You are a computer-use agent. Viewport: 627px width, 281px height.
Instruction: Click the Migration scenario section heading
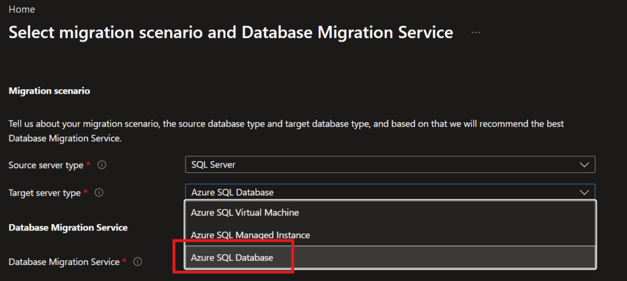(49, 91)
